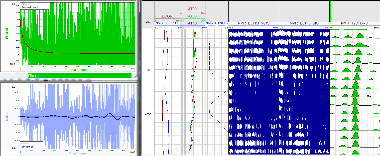Click the AT10 curve header
Image resolution: width=380 pixels, height=156 pixels.
pos(192,23)
